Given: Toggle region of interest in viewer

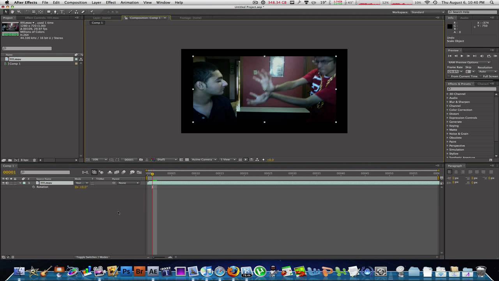Looking at the screenshot, I should pyautogui.click(x=181, y=160).
